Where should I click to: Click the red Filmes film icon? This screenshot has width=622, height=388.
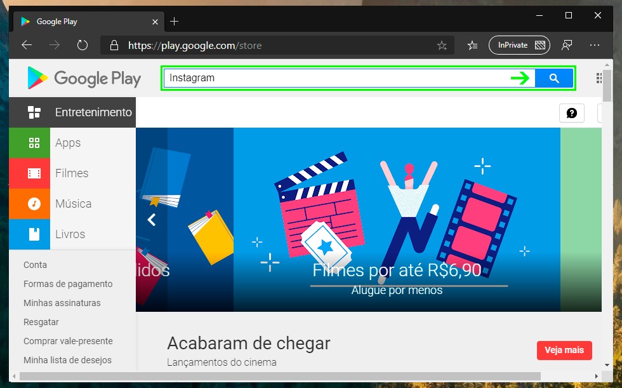(x=34, y=173)
